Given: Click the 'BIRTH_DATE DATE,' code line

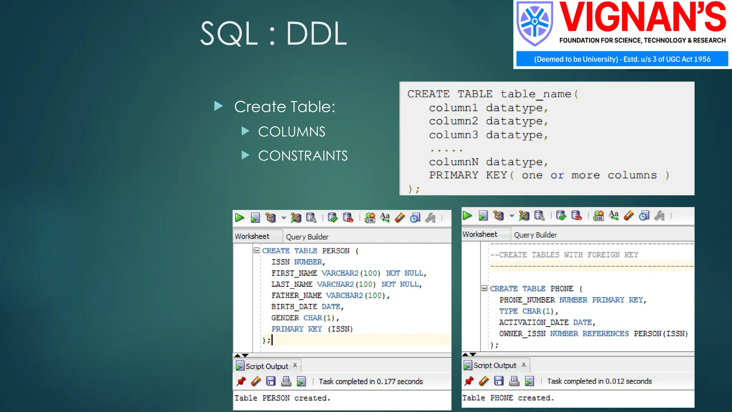Looking at the screenshot, I should pos(307,306).
